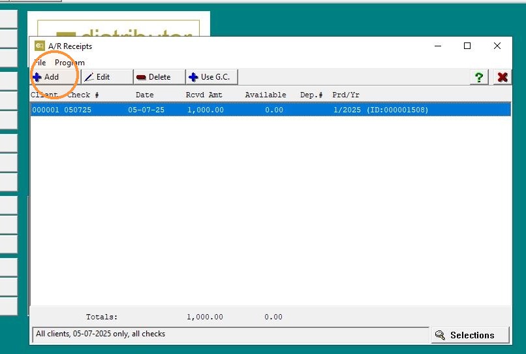The height and width of the screenshot is (354, 526).
Task: Click the ID:000001508 text in row
Action: (397, 110)
